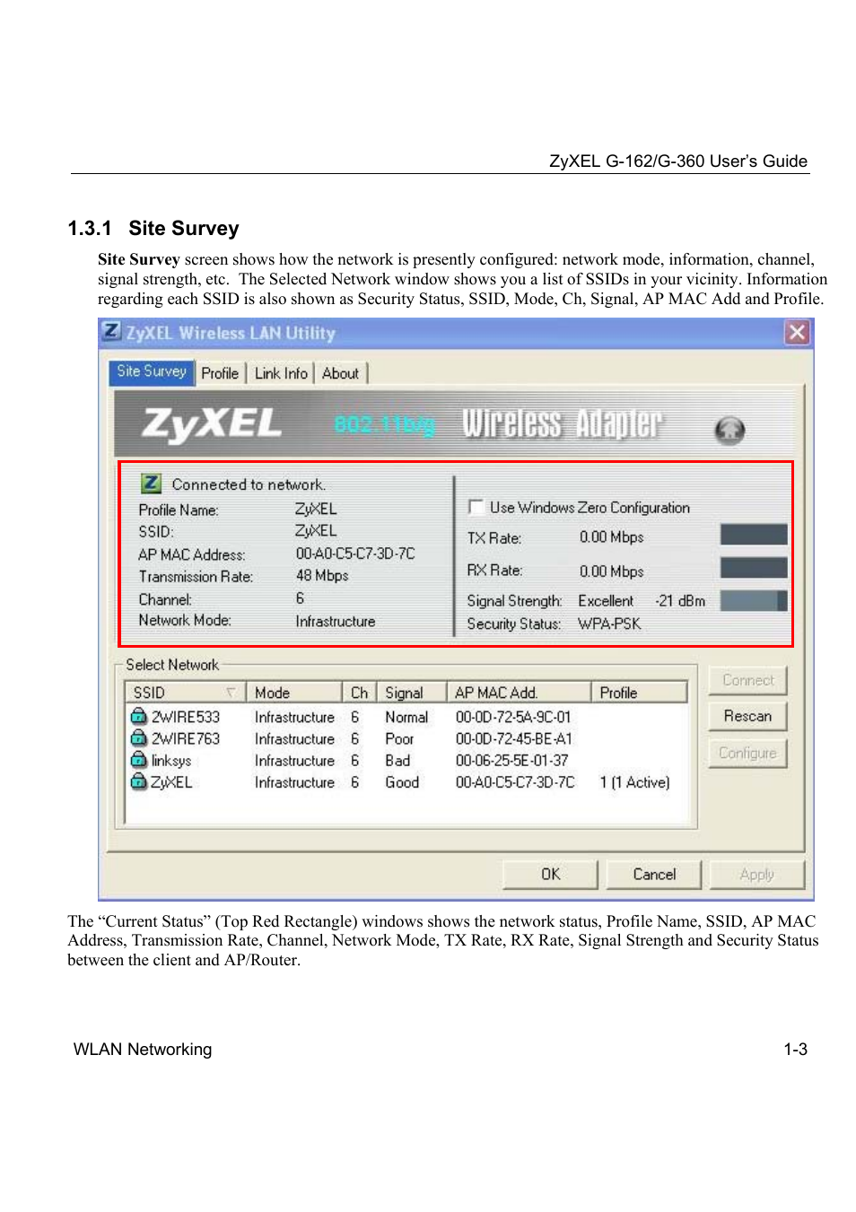Click the Cancel button
This screenshot has height=1212, width=856.
coord(654,874)
